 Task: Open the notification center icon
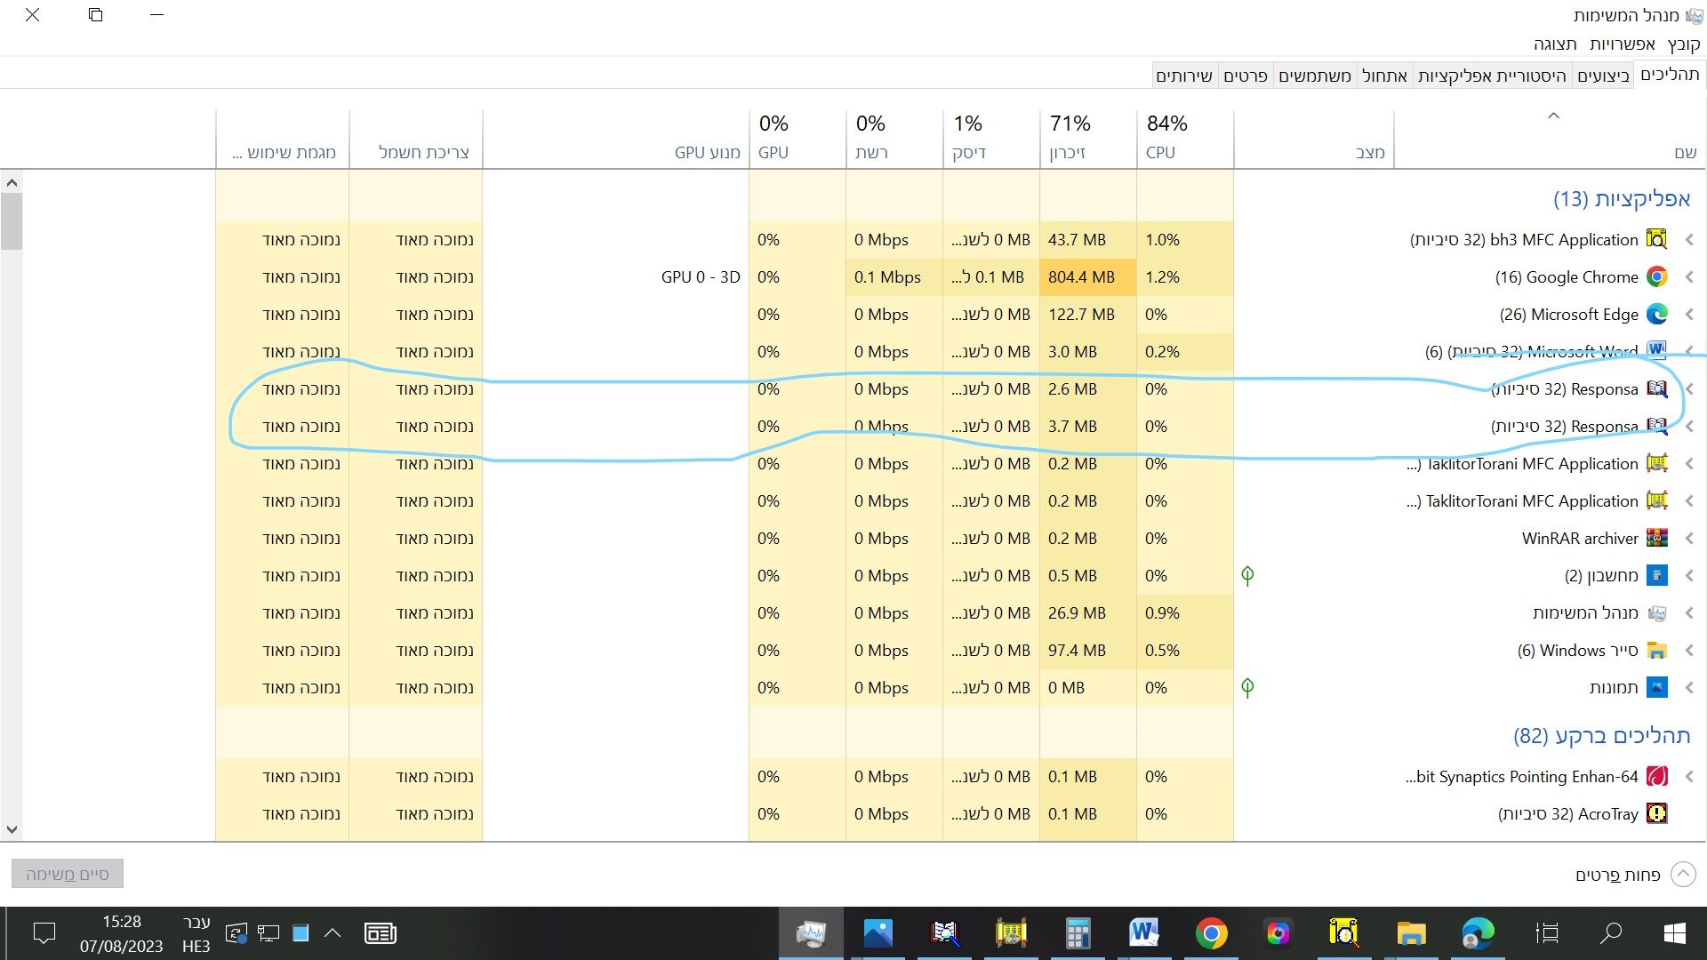point(44,933)
